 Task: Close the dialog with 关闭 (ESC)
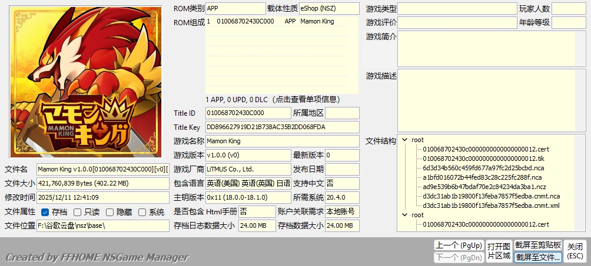(575, 251)
